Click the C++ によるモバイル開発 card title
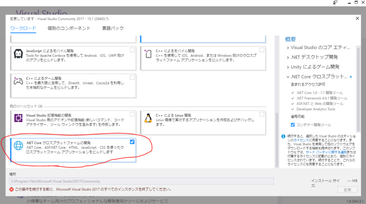 coord(175,51)
